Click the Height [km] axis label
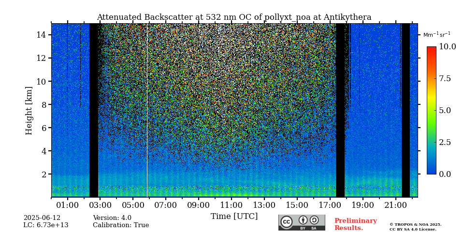 (29, 111)
